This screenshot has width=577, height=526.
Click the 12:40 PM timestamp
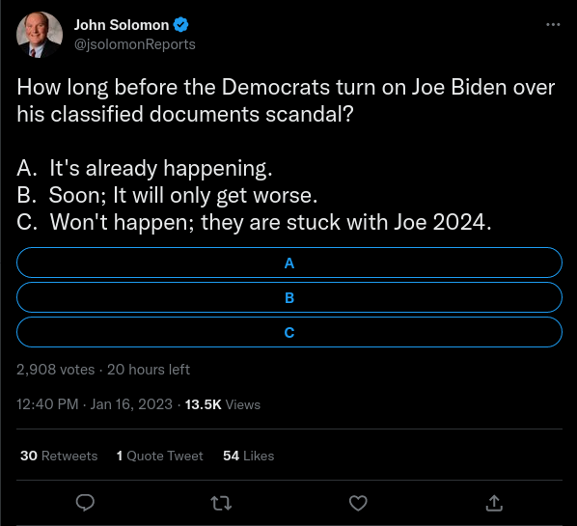click(47, 404)
